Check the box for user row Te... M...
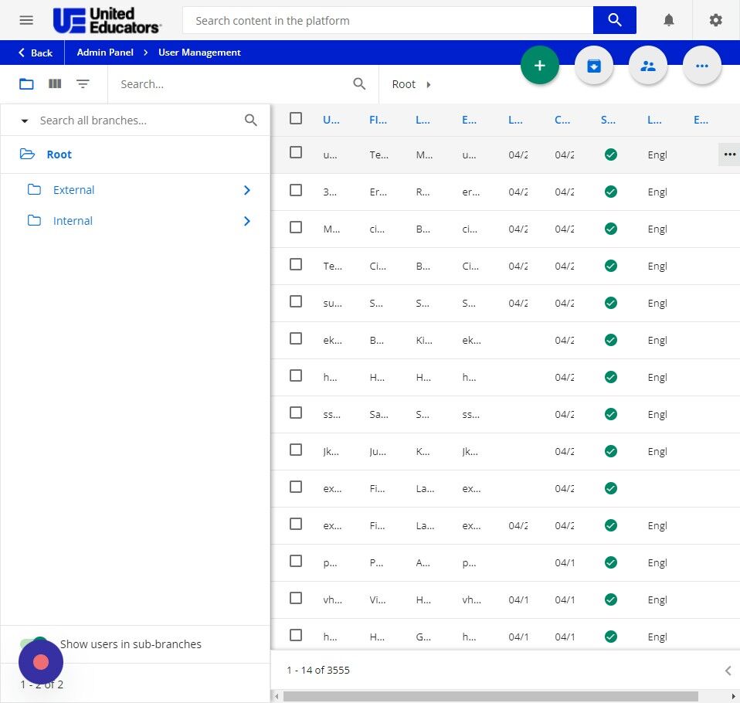Image resolution: width=740 pixels, height=703 pixels. (295, 152)
